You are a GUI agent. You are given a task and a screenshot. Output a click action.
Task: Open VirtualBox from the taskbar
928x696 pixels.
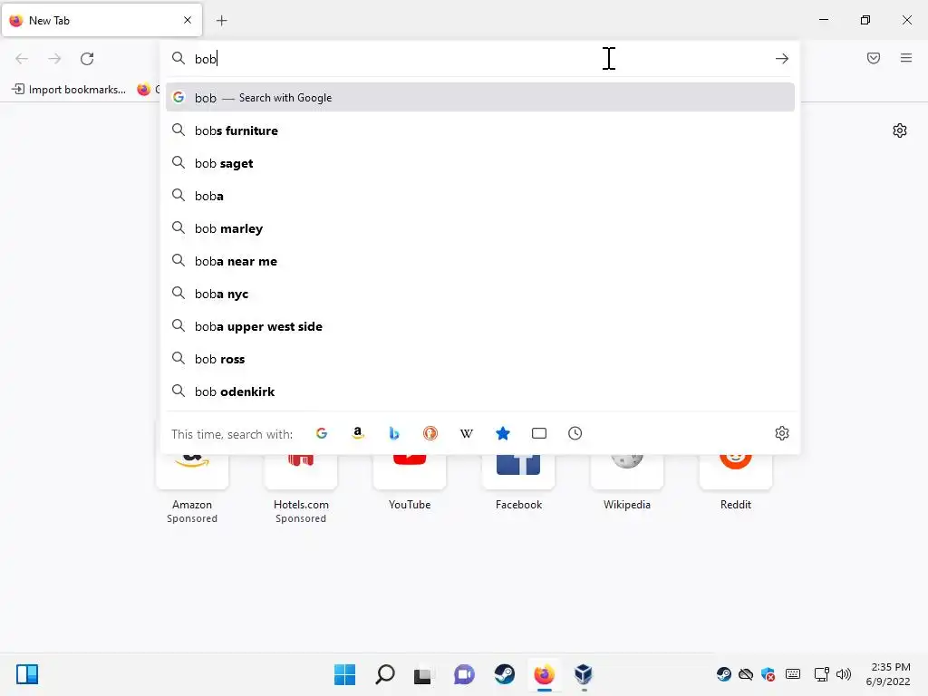[584, 674]
